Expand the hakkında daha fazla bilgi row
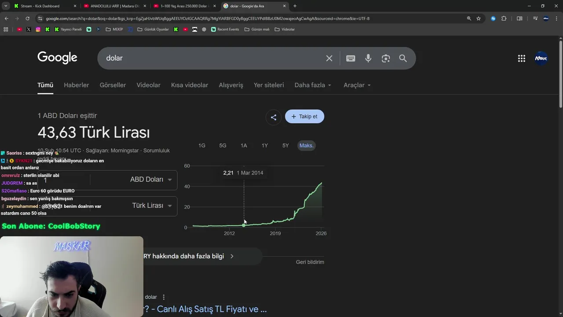Screen dimensions: 563x317 [189, 256]
